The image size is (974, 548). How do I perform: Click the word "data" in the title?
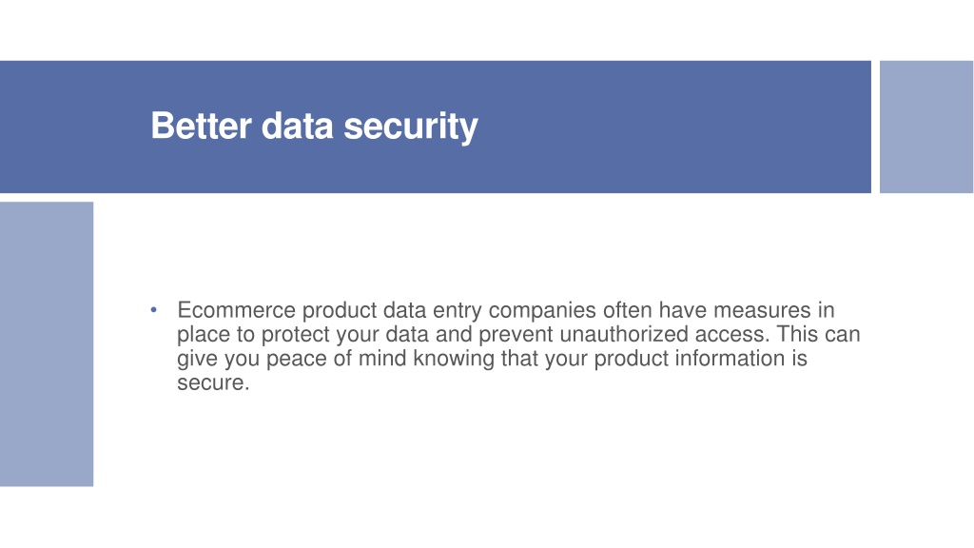click(297, 127)
